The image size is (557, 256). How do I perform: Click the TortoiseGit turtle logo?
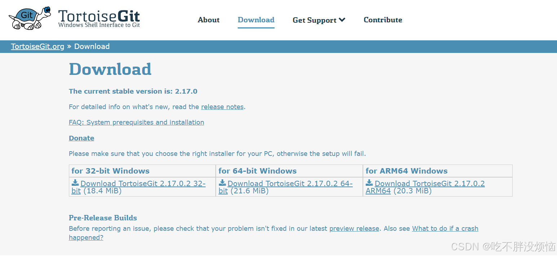tap(30, 18)
